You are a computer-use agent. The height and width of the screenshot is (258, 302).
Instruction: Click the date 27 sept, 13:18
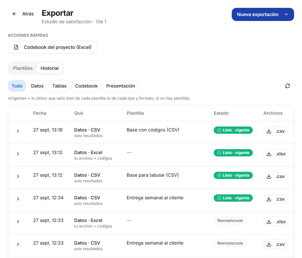48,130
